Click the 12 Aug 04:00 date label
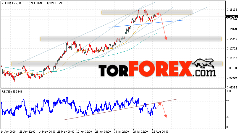This screenshot has height=135, width=239. (x=160, y=132)
